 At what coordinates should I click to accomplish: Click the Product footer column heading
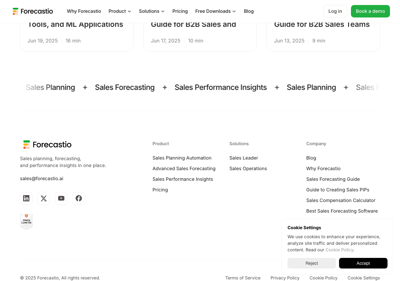click(x=161, y=144)
